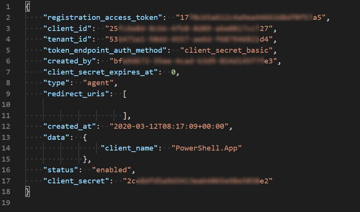Click the 0 value of client_secret_expires_at
Screen dimensions: 360x212
tap(173, 72)
